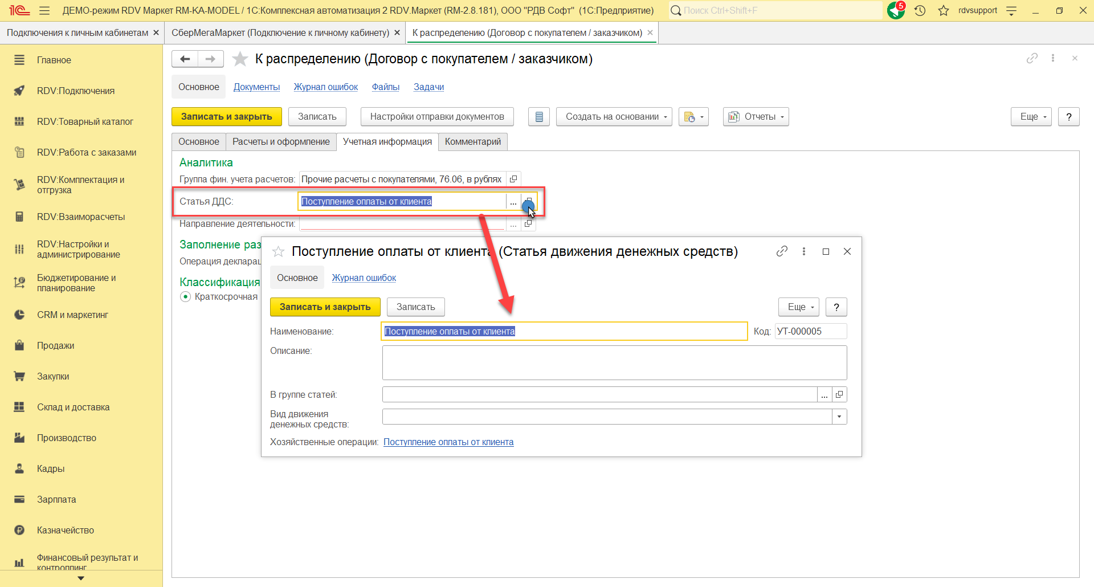The width and height of the screenshot is (1094, 587).
Task: Add dialog item to favorites with star
Action: click(x=278, y=251)
